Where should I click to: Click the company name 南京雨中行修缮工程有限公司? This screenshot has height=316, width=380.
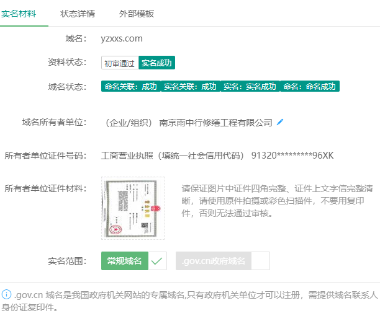click(216, 122)
